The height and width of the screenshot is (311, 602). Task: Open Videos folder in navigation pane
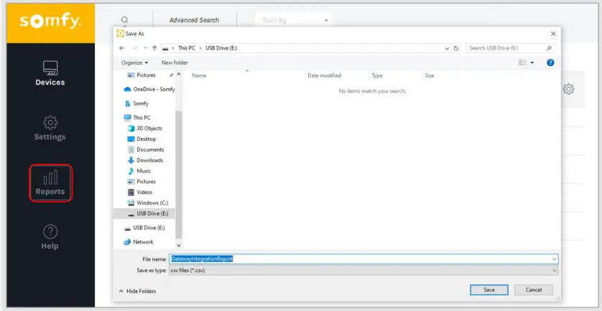pyautogui.click(x=140, y=192)
